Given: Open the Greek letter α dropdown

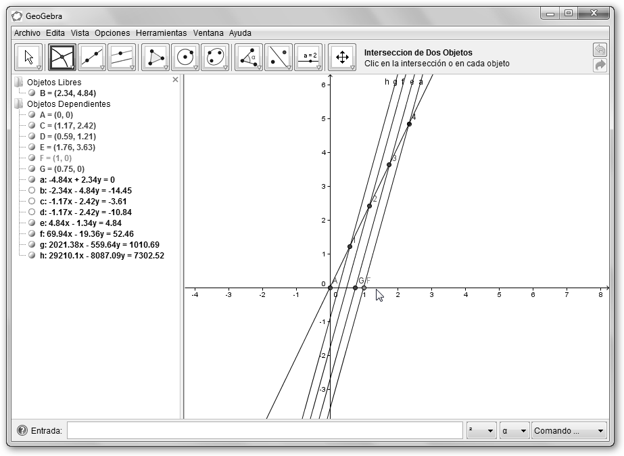Looking at the screenshot, I should click(514, 431).
